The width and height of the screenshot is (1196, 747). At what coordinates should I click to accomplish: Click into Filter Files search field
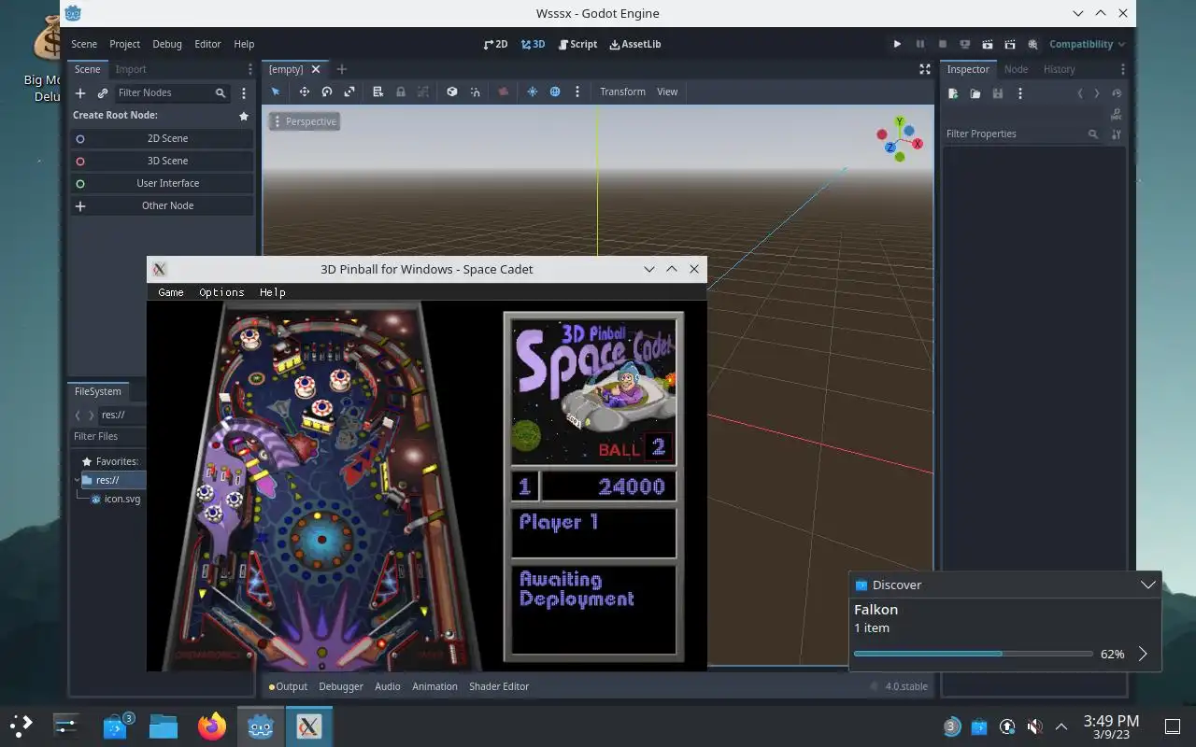(107, 436)
